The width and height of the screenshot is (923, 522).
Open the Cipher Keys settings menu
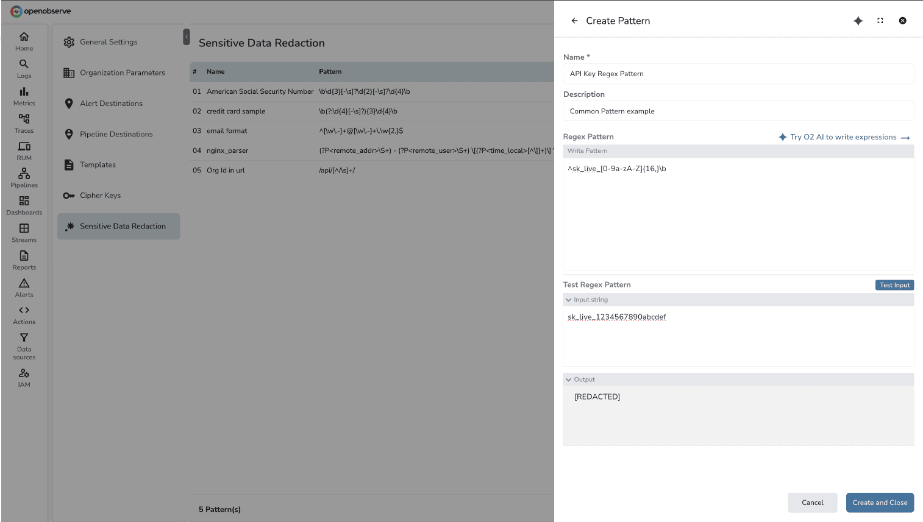click(100, 196)
